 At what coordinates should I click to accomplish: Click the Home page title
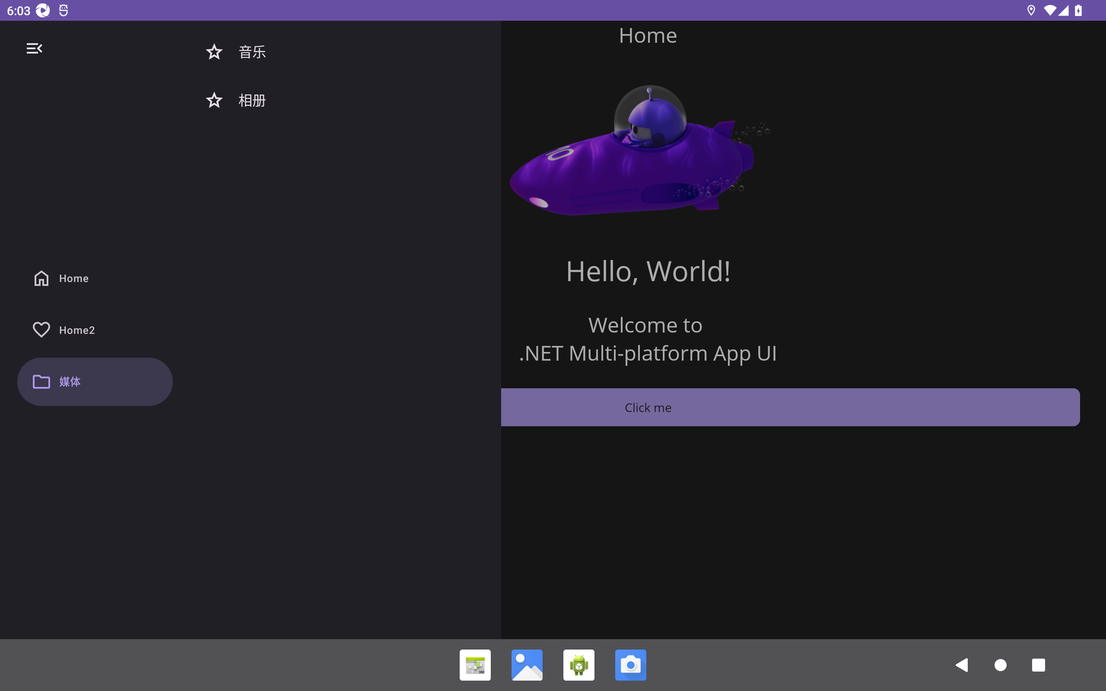coord(648,36)
